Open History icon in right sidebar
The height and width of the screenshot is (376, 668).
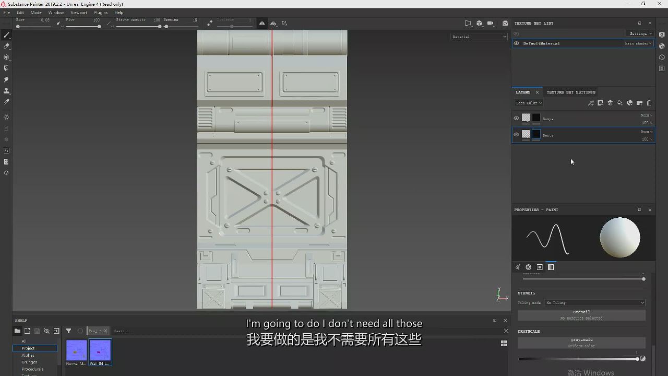pos(662,57)
